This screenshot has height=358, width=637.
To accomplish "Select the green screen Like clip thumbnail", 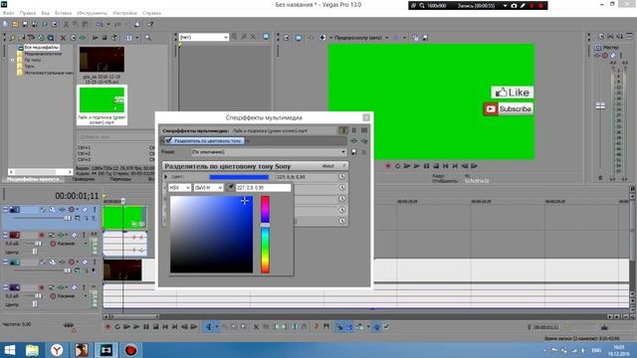I will coord(102,99).
